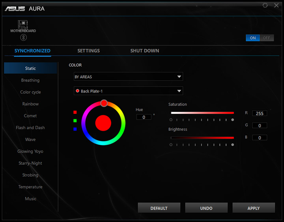284x222 pixels.
Task: Set Brightness to maximum dot
Action: [233, 145]
